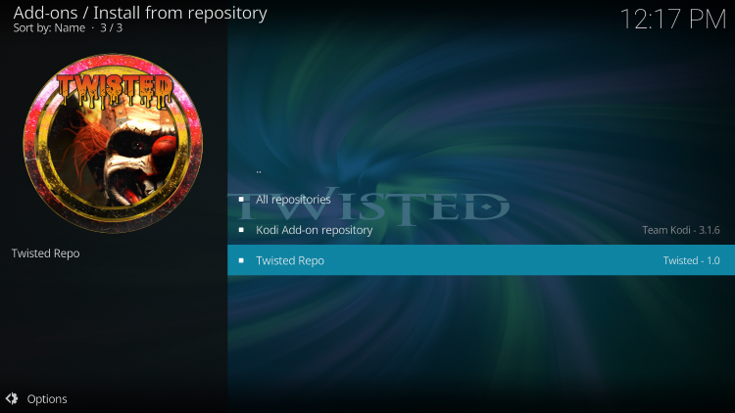Open the highlighted Twisted Repo entry
This screenshot has width=735, height=413.
pos(481,260)
